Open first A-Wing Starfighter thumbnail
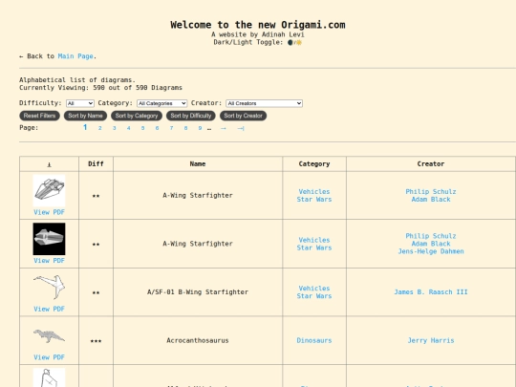This screenshot has width=516, height=387. [49, 190]
